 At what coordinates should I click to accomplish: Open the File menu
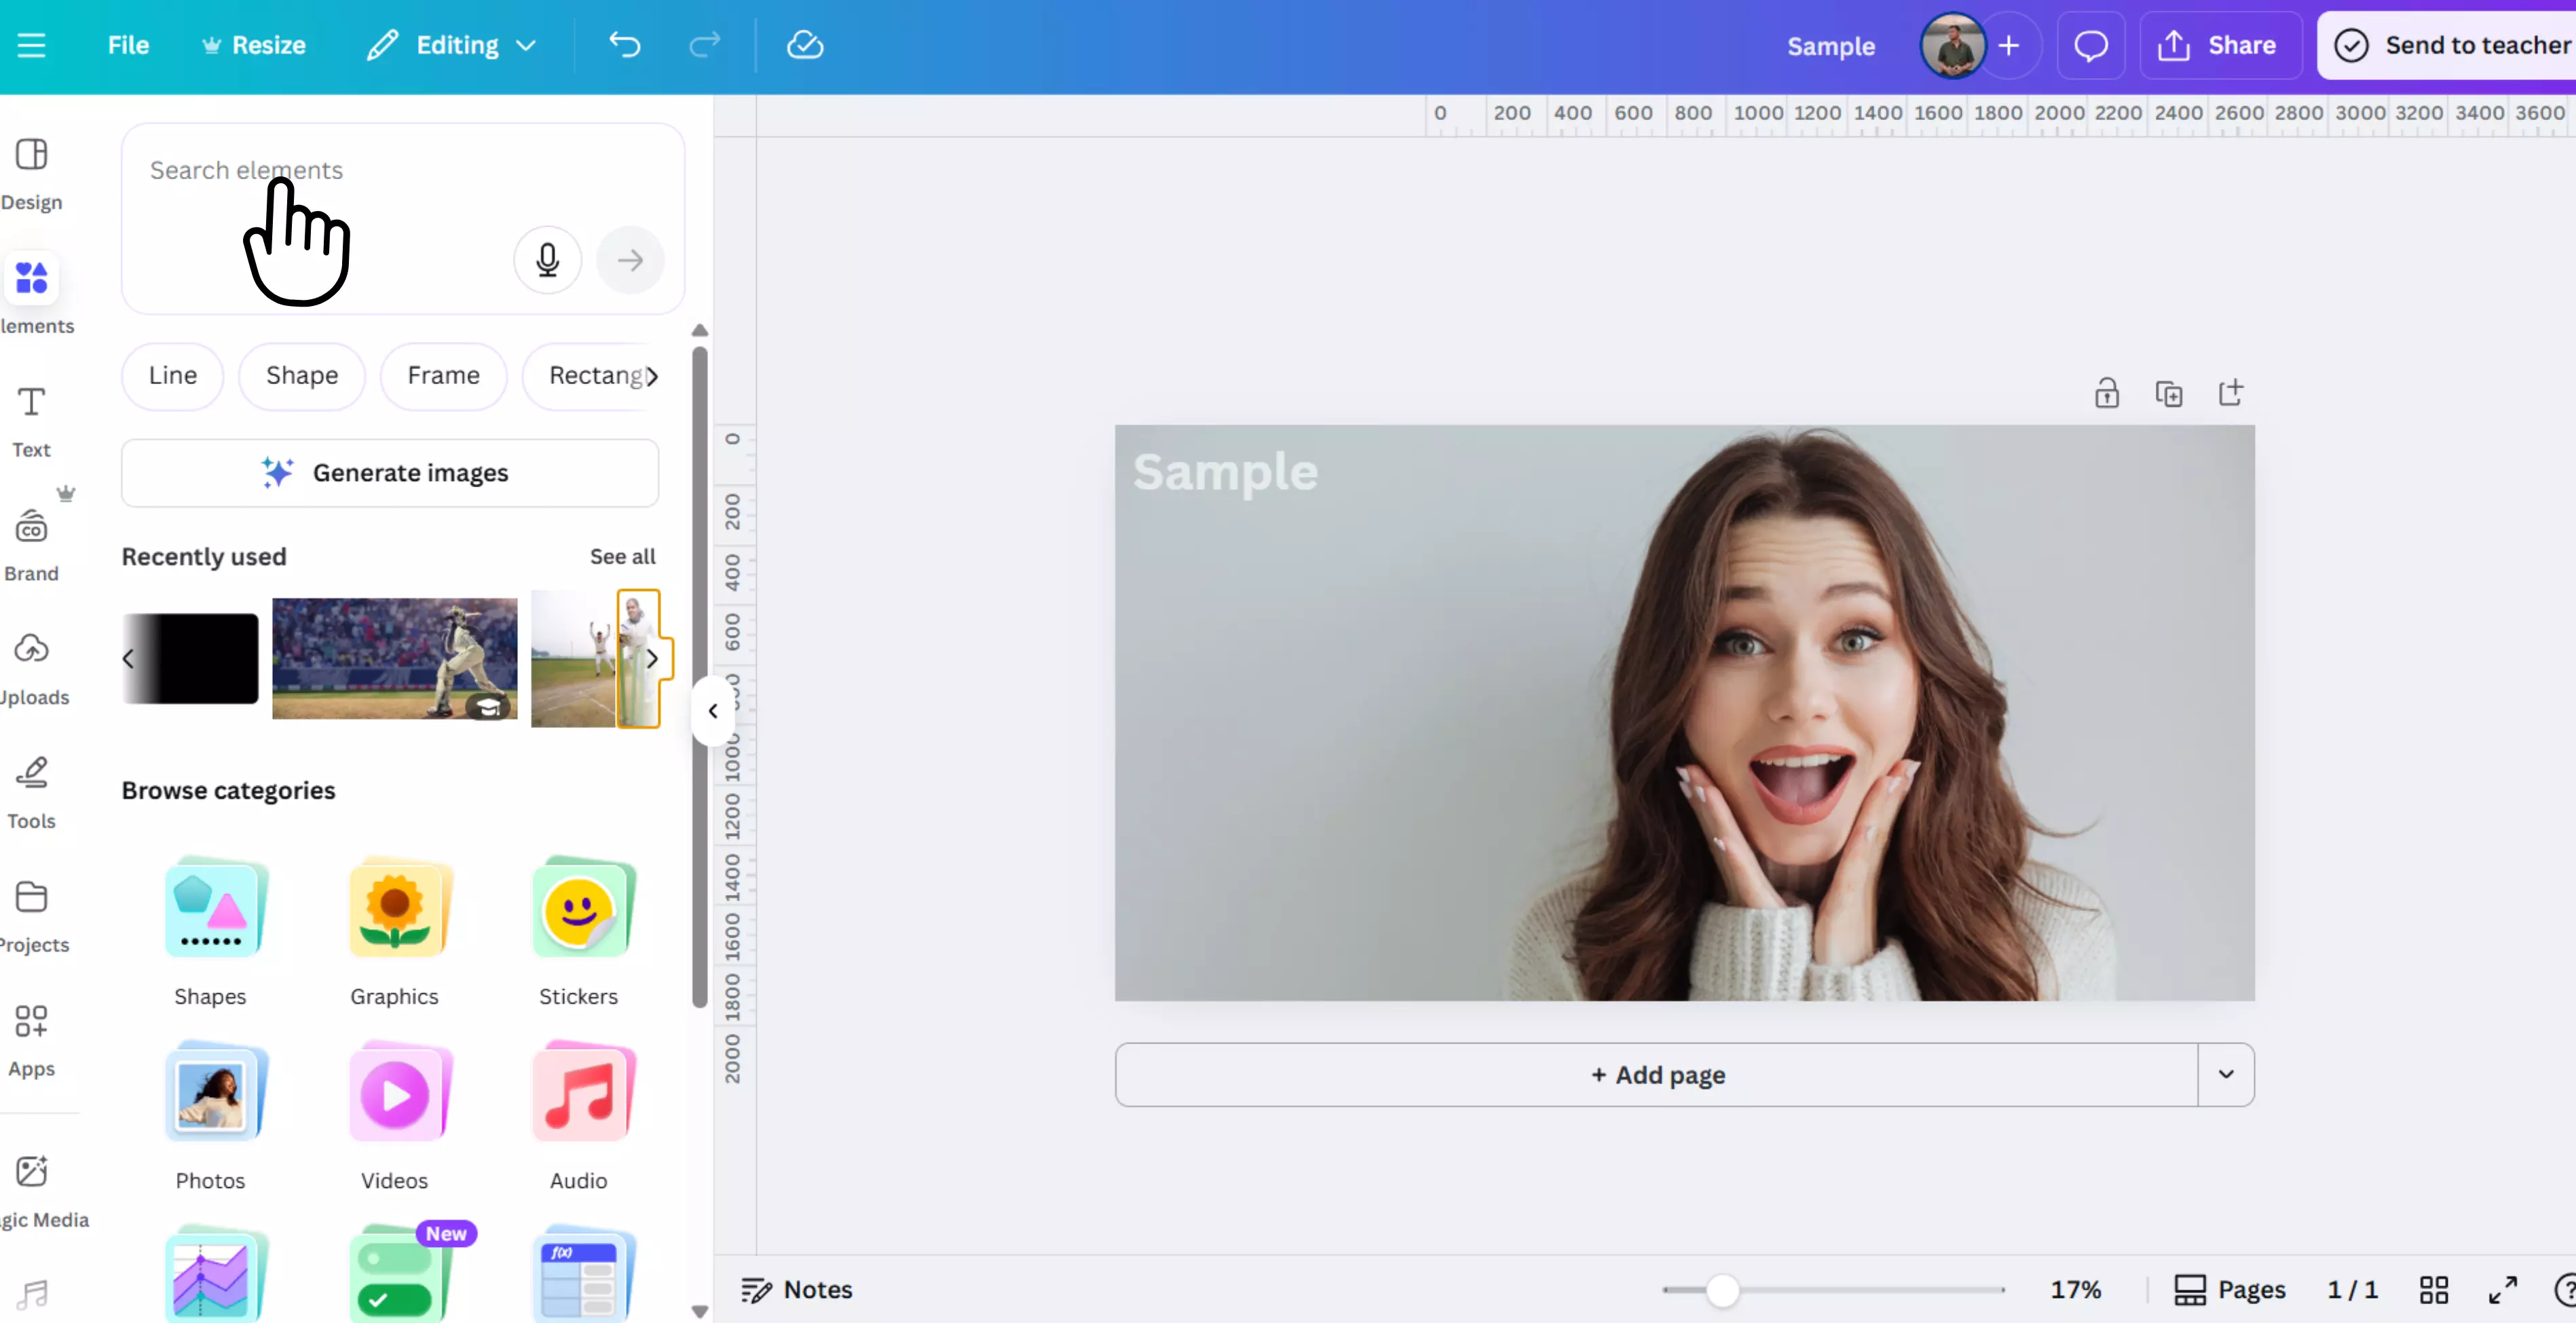tap(128, 45)
